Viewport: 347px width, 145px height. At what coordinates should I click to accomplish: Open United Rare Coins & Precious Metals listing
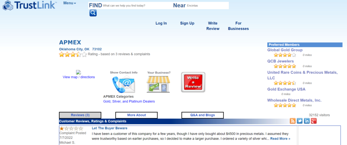[303, 75]
